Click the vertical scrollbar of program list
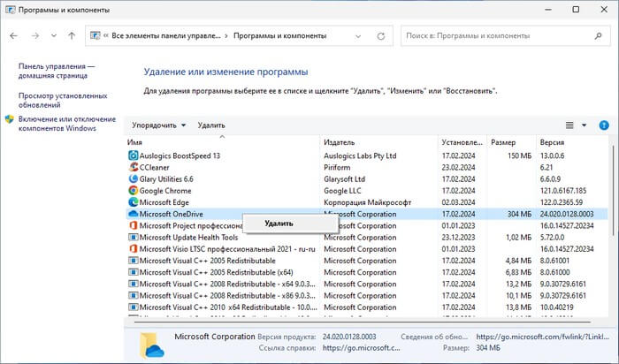 pyautogui.click(x=613, y=191)
